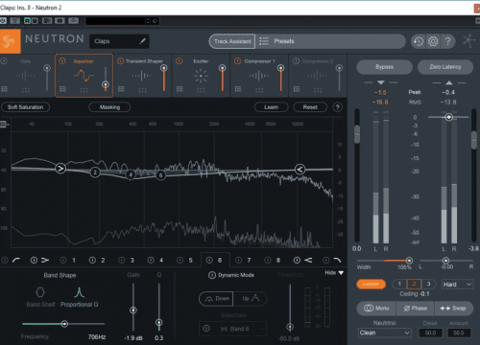The height and width of the screenshot is (345, 480).
Task: Click the Mono button
Action: coord(376,309)
